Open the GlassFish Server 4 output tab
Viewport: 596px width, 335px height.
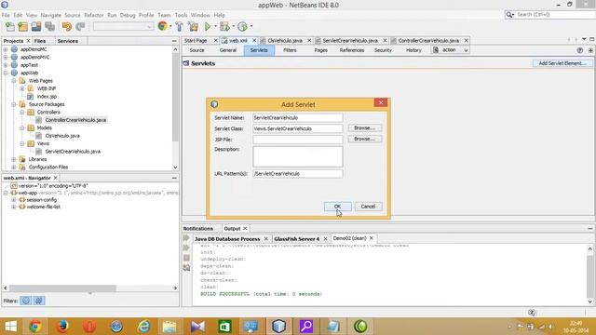[297, 239]
